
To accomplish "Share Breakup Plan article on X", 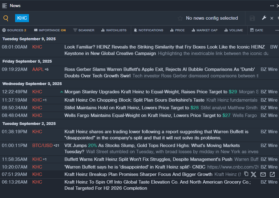I will [x=253, y=174].
